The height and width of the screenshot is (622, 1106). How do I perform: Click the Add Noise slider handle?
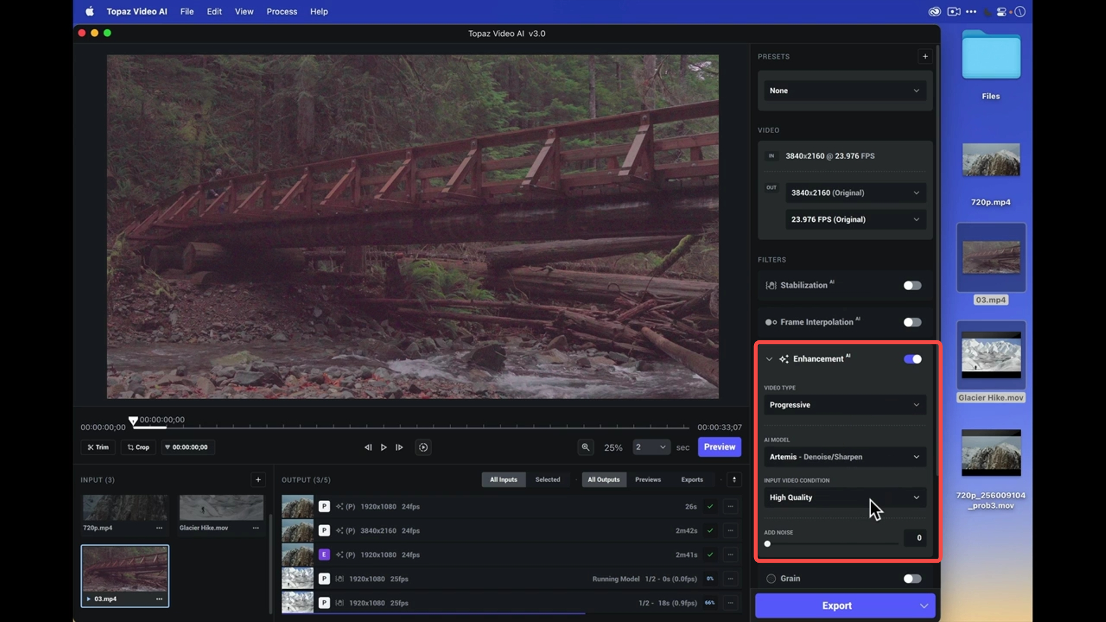click(767, 544)
